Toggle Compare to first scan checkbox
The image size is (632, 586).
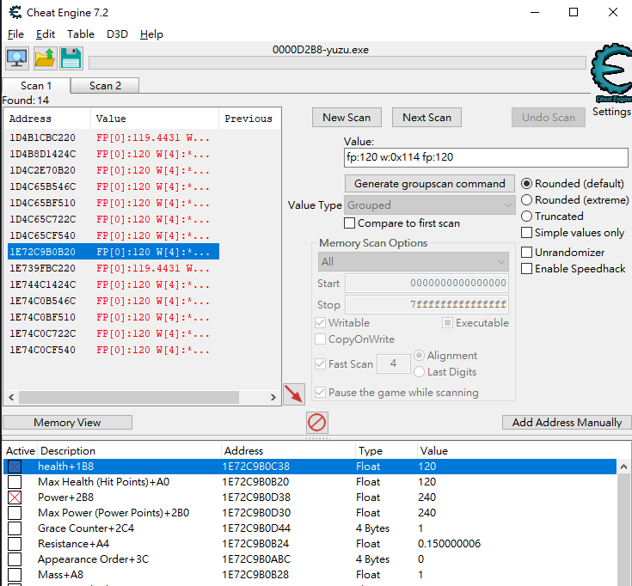[349, 223]
